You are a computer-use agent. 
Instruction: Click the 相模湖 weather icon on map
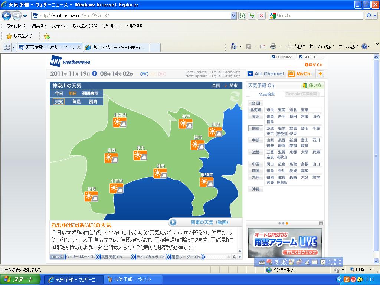point(120,122)
